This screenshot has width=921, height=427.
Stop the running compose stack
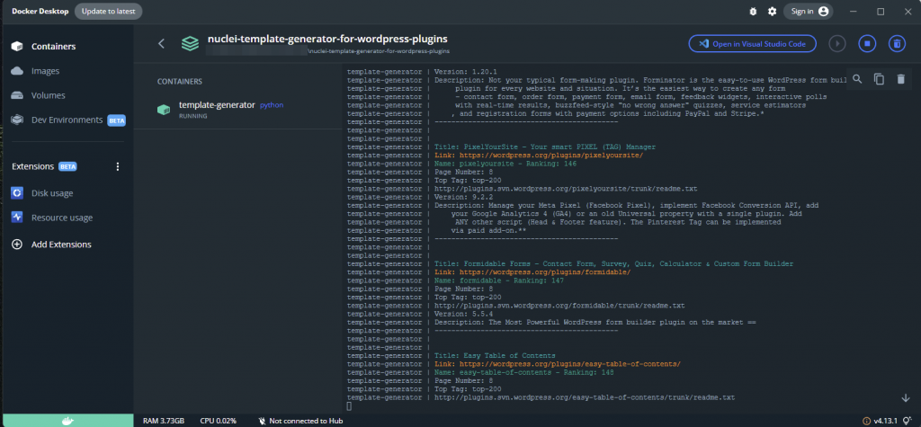pyautogui.click(x=867, y=43)
